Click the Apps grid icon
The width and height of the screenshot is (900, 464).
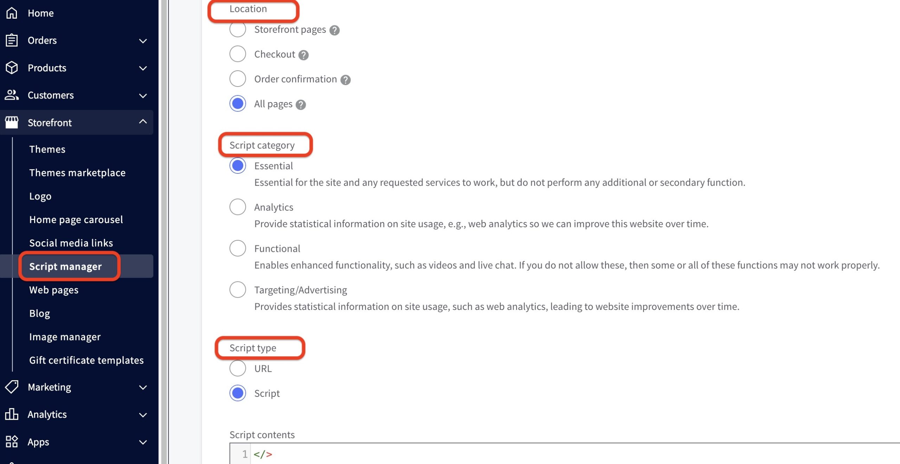(12, 442)
